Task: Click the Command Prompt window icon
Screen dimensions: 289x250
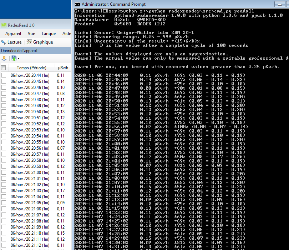Action: point(77,4)
